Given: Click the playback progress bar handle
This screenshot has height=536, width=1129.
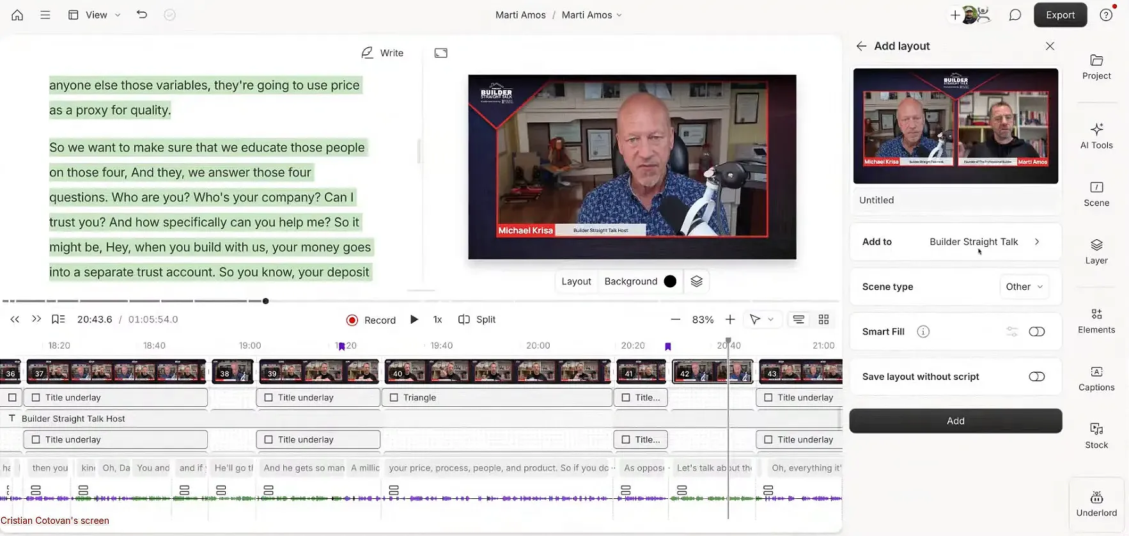Looking at the screenshot, I should 265,301.
